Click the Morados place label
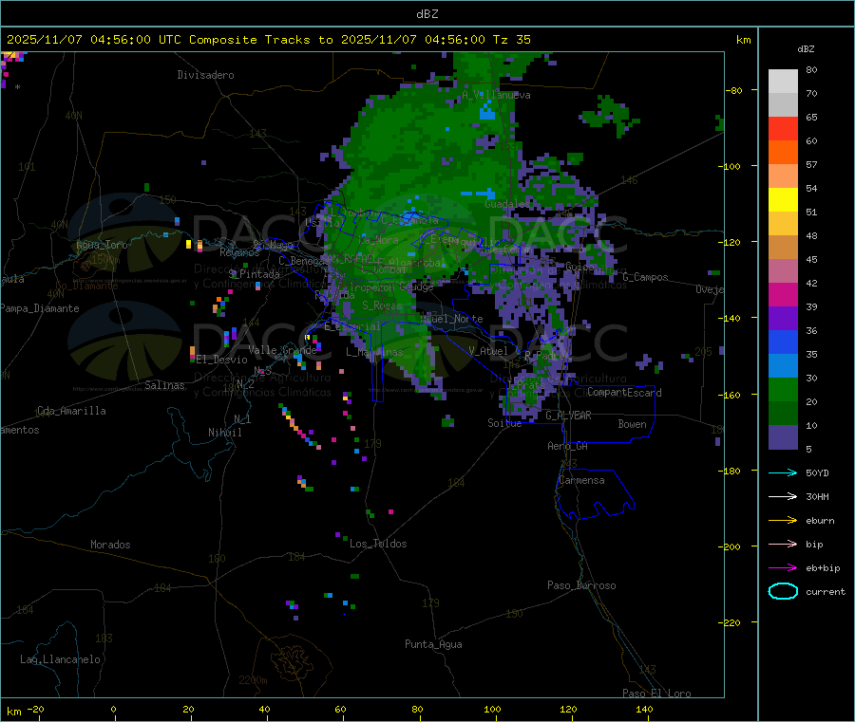The width and height of the screenshot is (855, 722). (110, 545)
